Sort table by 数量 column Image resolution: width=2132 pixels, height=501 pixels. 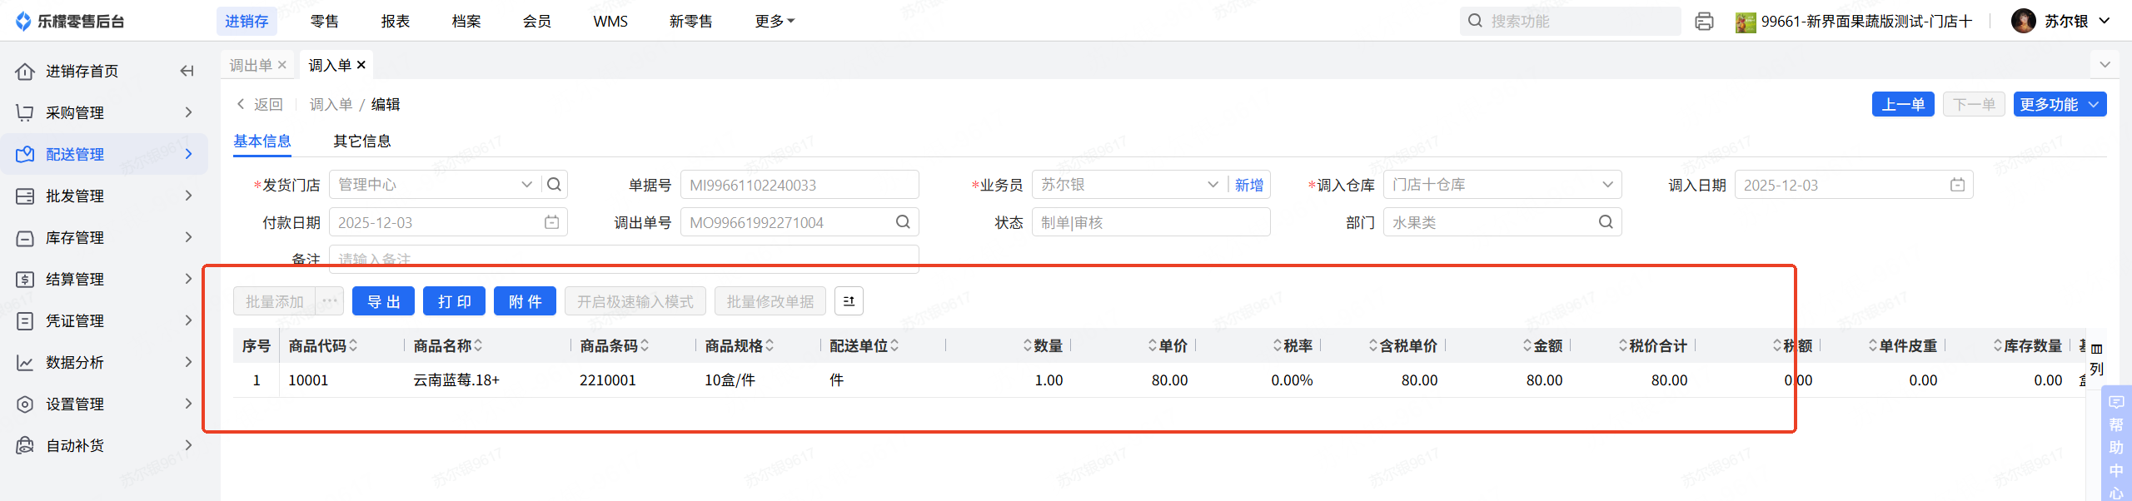[x=1028, y=345]
